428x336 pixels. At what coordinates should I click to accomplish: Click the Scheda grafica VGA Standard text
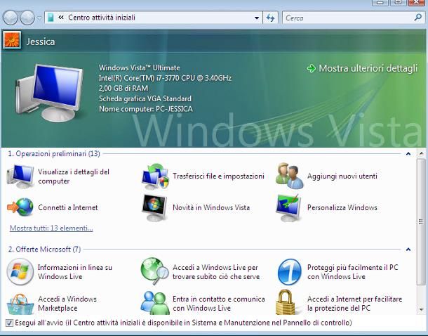pos(145,98)
